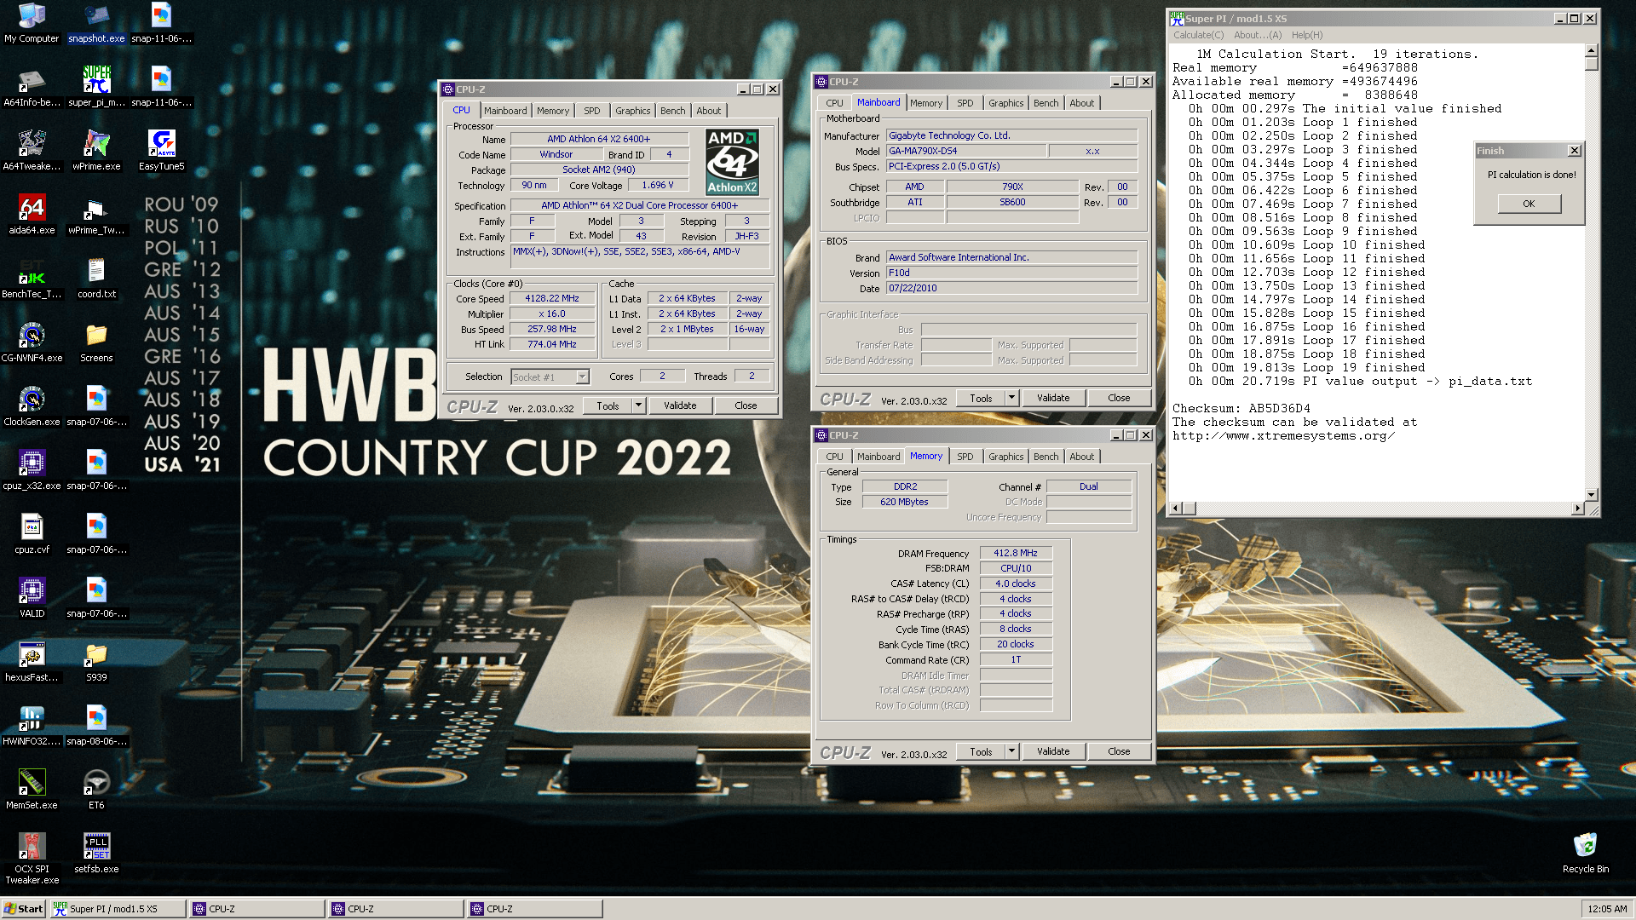Switch to Bench tab in CPU window

pyautogui.click(x=672, y=111)
